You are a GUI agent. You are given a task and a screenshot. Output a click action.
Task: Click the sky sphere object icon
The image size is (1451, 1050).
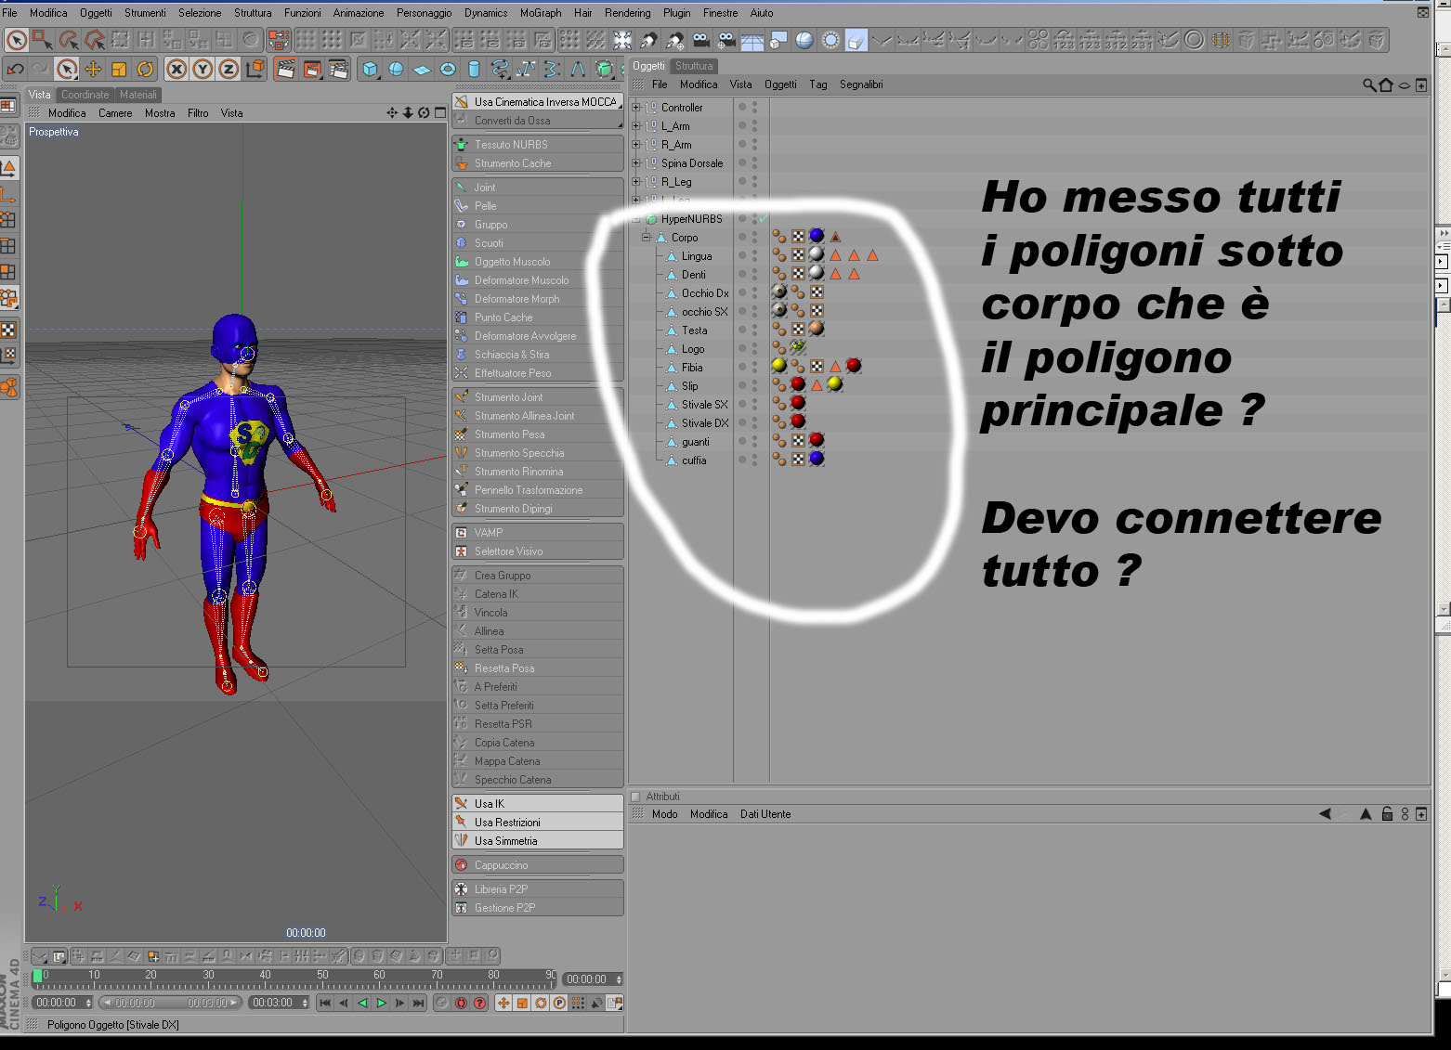(804, 40)
